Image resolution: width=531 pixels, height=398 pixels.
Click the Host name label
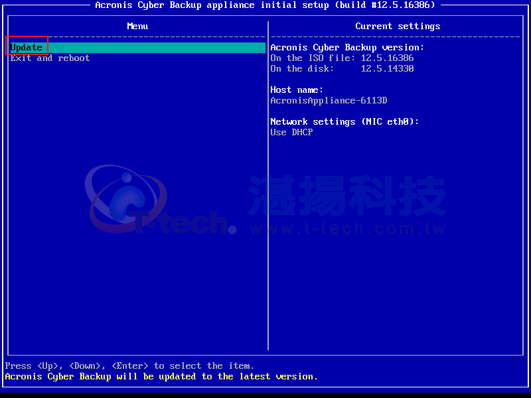click(297, 90)
